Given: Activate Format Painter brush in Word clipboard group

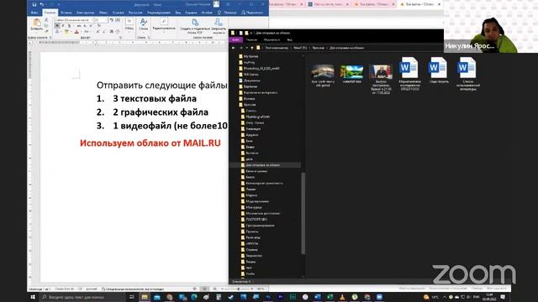Looking at the screenshot, I should [46, 31].
